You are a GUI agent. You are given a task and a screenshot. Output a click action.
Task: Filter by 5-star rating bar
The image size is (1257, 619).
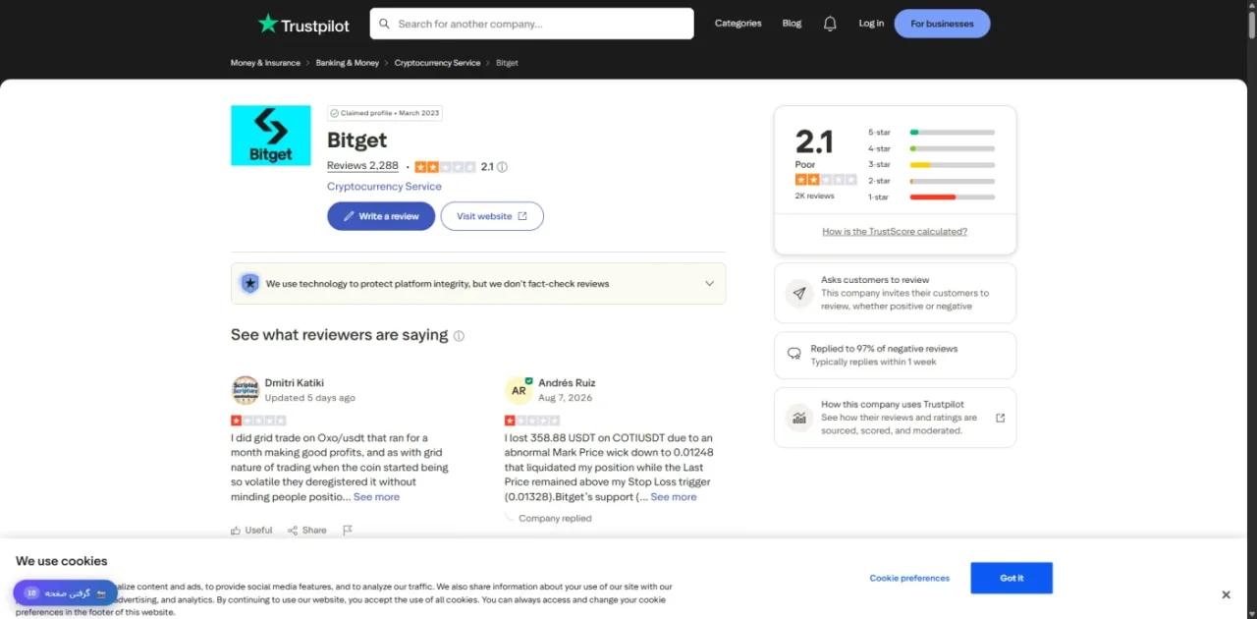[x=952, y=132]
